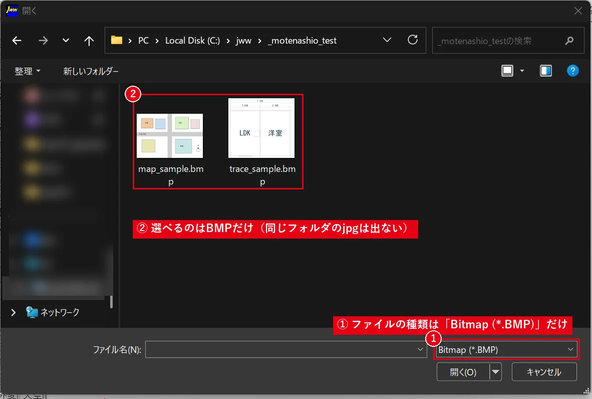
Task: Create folder with 新しいフォルダー
Action: (91, 71)
